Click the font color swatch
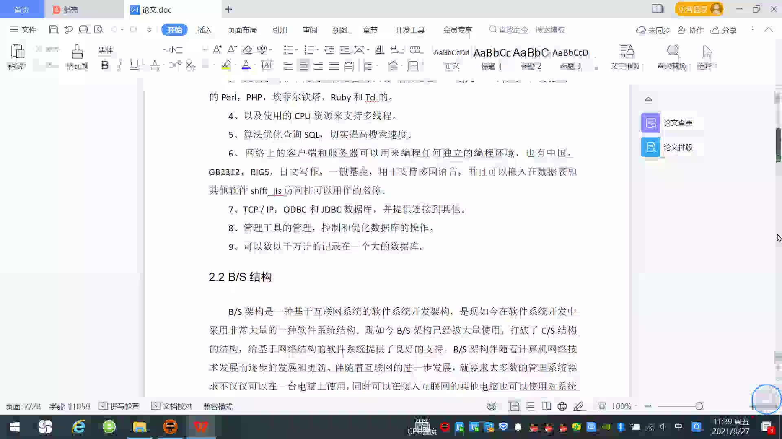 [246, 65]
